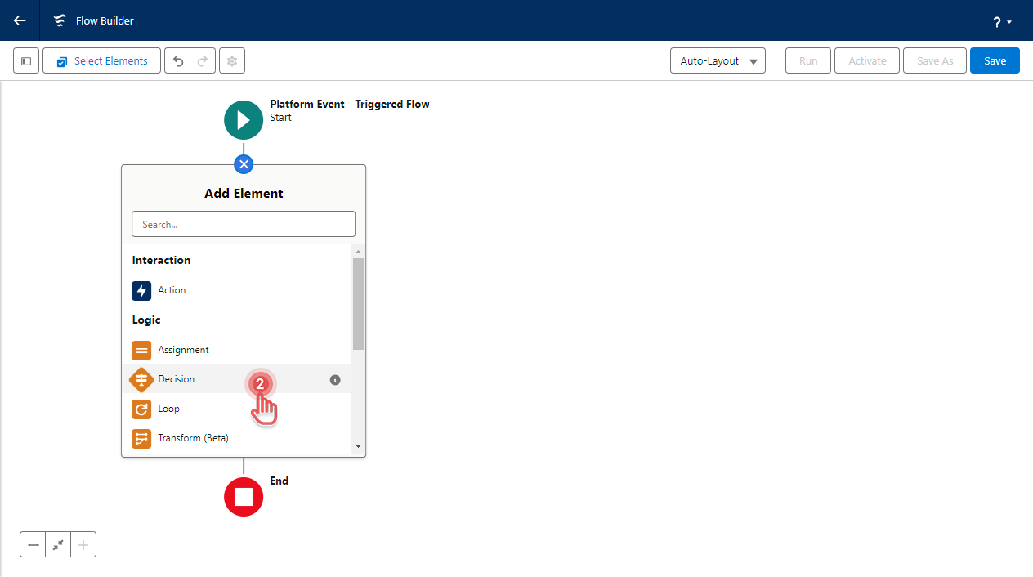Choose the Decision element icon
Screen dimensions: 1033x577
click(141, 379)
